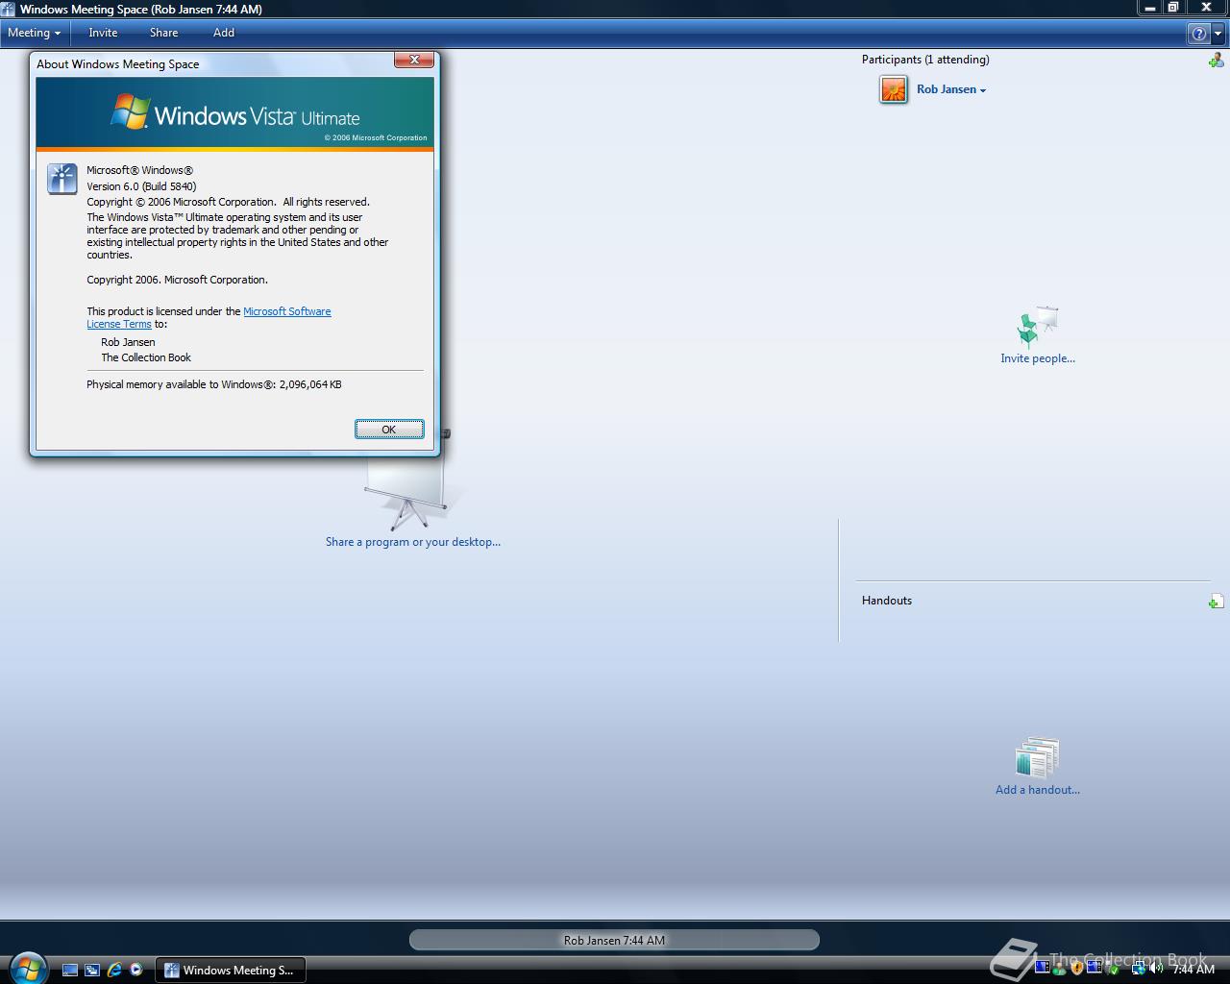Click Share a program or your desktop link
The height and width of the screenshot is (984, 1230).
[413, 542]
